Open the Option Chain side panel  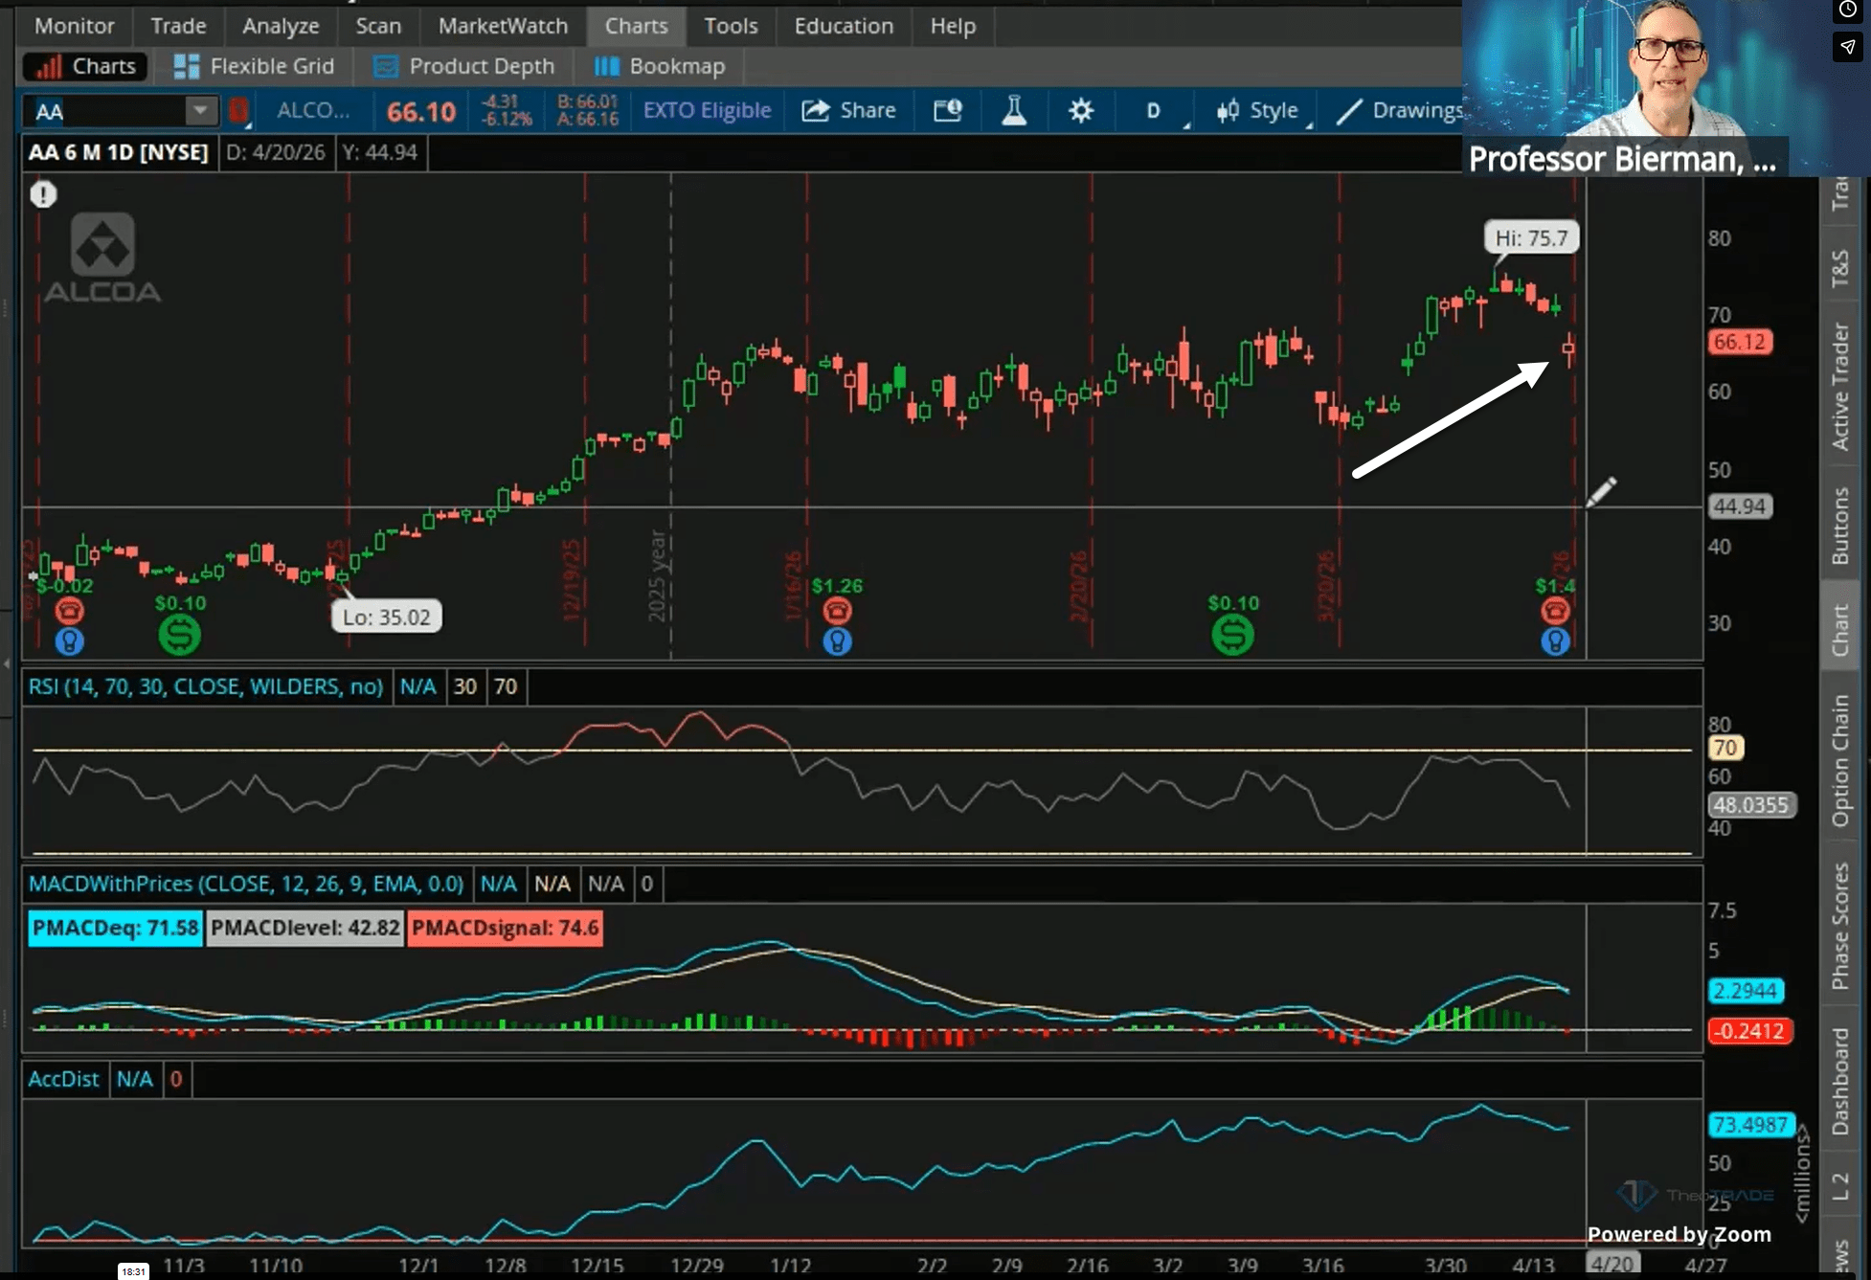coord(1839,760)
